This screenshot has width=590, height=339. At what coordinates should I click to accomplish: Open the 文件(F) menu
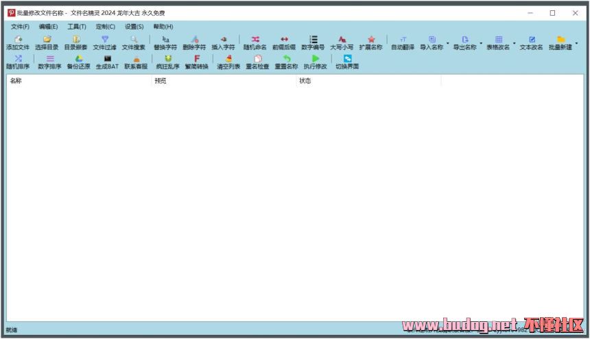pyautogui.click(x=20, y=27)
